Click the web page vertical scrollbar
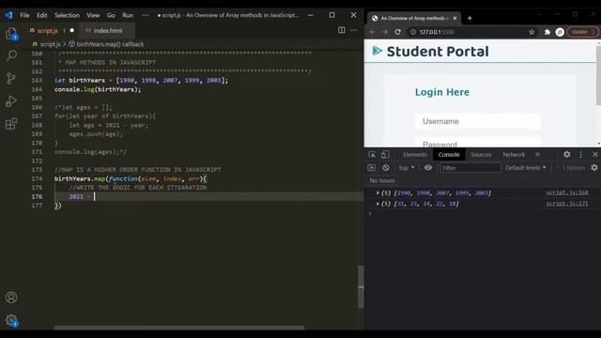This screenshot has width=601, height=338. 598,75
